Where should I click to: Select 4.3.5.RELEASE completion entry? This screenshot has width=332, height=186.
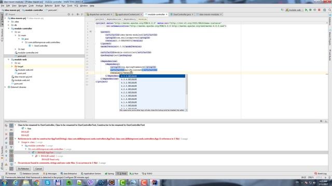[152, 76]
